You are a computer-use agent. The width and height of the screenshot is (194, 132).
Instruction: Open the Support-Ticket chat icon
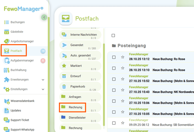point(7,120)
